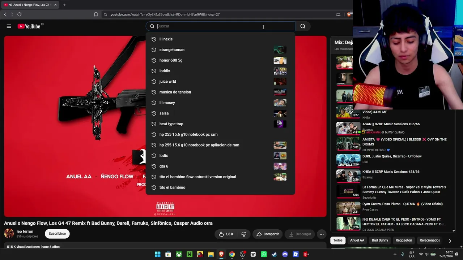The image size is (463, 260).
Task: Select the Anuel AA filter chip
Action: pos(357,240)
